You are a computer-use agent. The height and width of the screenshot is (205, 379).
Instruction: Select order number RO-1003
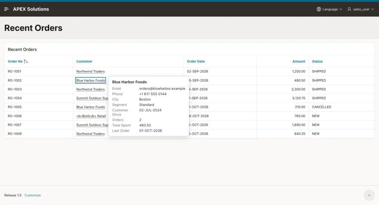coord(14,89)
